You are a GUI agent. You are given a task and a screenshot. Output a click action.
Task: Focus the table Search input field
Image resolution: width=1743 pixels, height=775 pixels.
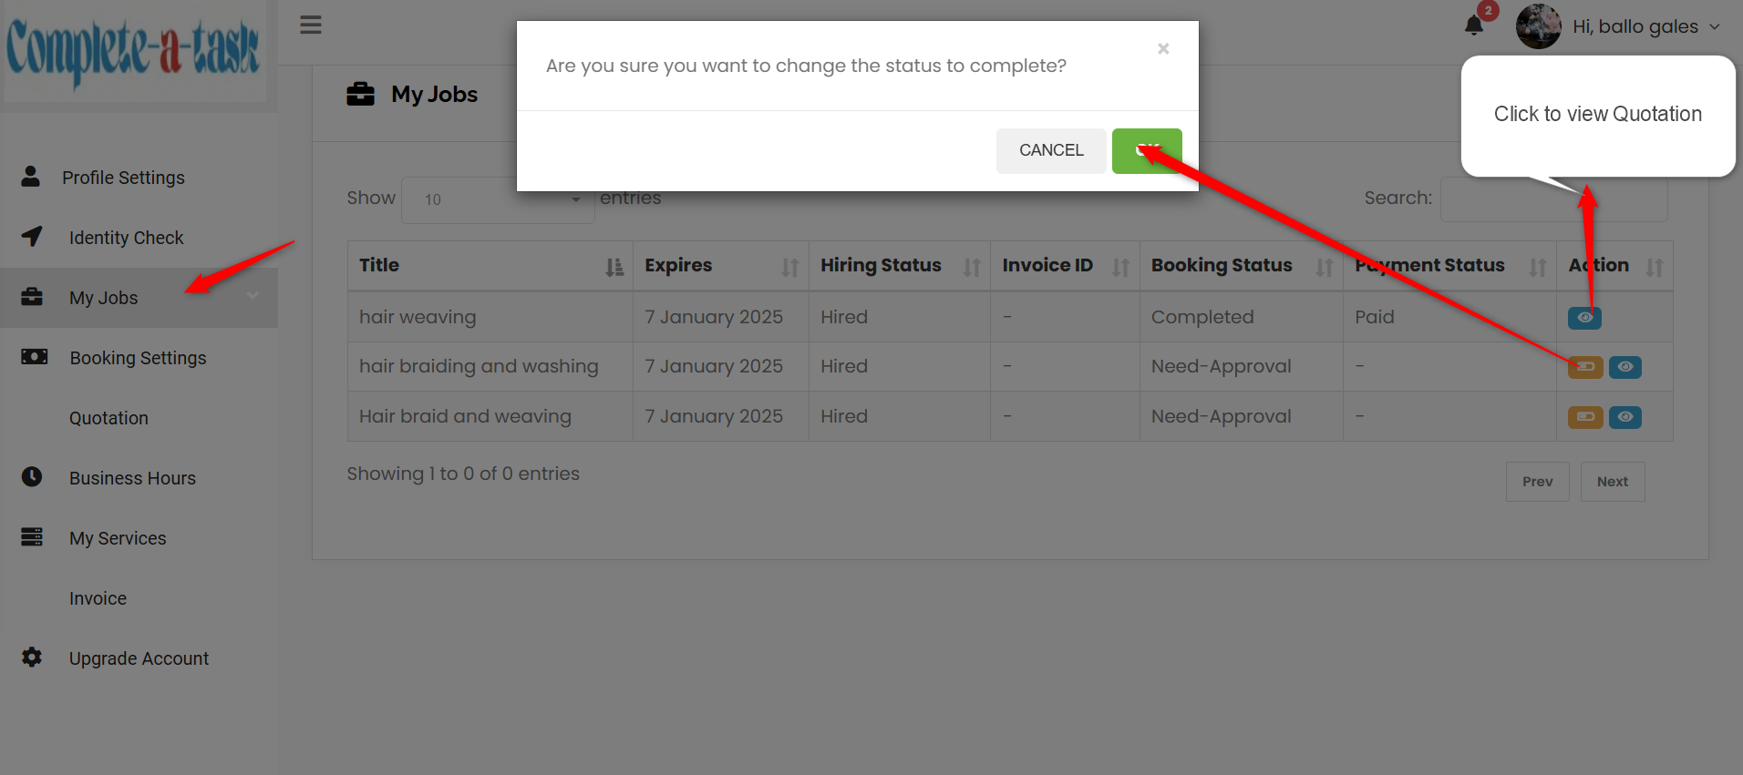click(x=1553, y=199)
